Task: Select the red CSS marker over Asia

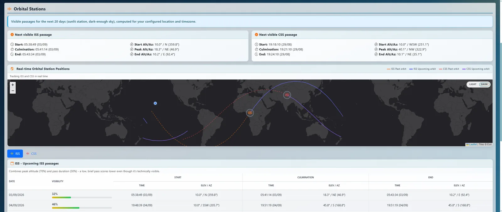Action: click(x=287, y=95)
